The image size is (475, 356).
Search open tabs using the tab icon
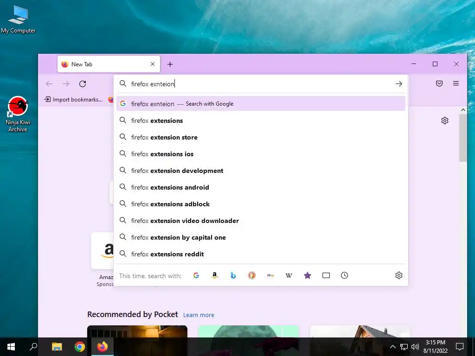pos(326,275)
